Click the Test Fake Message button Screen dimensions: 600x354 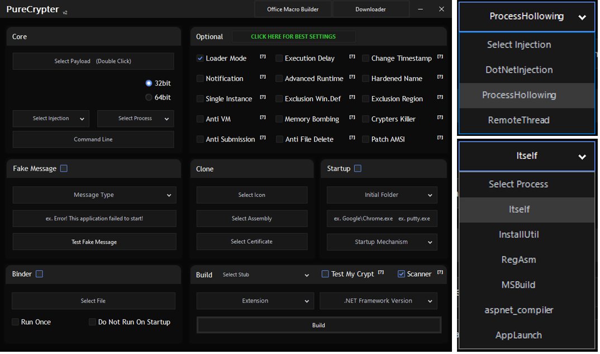(94, 242)
